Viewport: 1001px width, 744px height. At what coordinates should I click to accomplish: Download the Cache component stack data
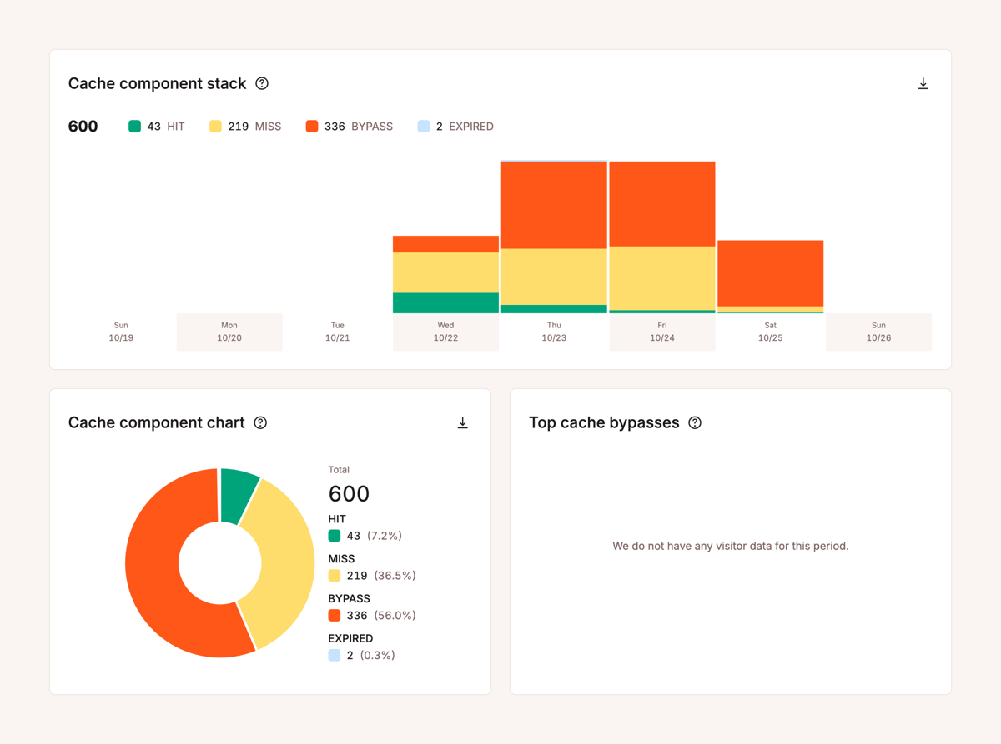pyautogui.click(x=923, y=83)
